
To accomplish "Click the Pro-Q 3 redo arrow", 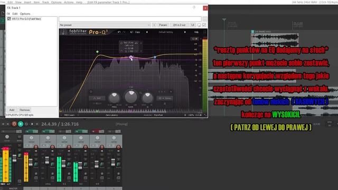I will 124,32.
